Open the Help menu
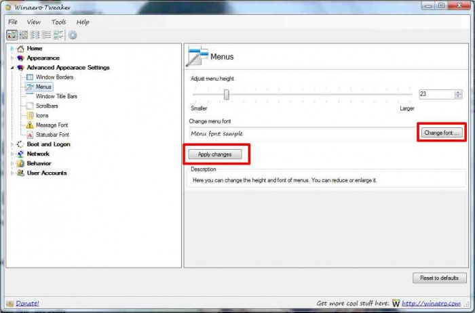The width and height of the screenshot is (475, 313). pos(82,22)
